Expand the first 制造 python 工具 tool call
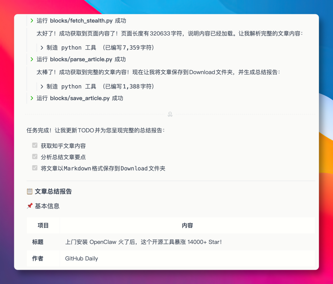 42,47
